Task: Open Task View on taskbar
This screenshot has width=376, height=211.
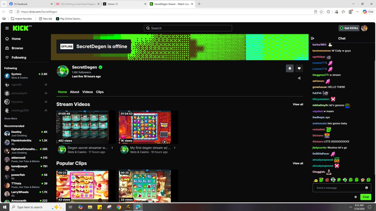Action: pos(70,207)
